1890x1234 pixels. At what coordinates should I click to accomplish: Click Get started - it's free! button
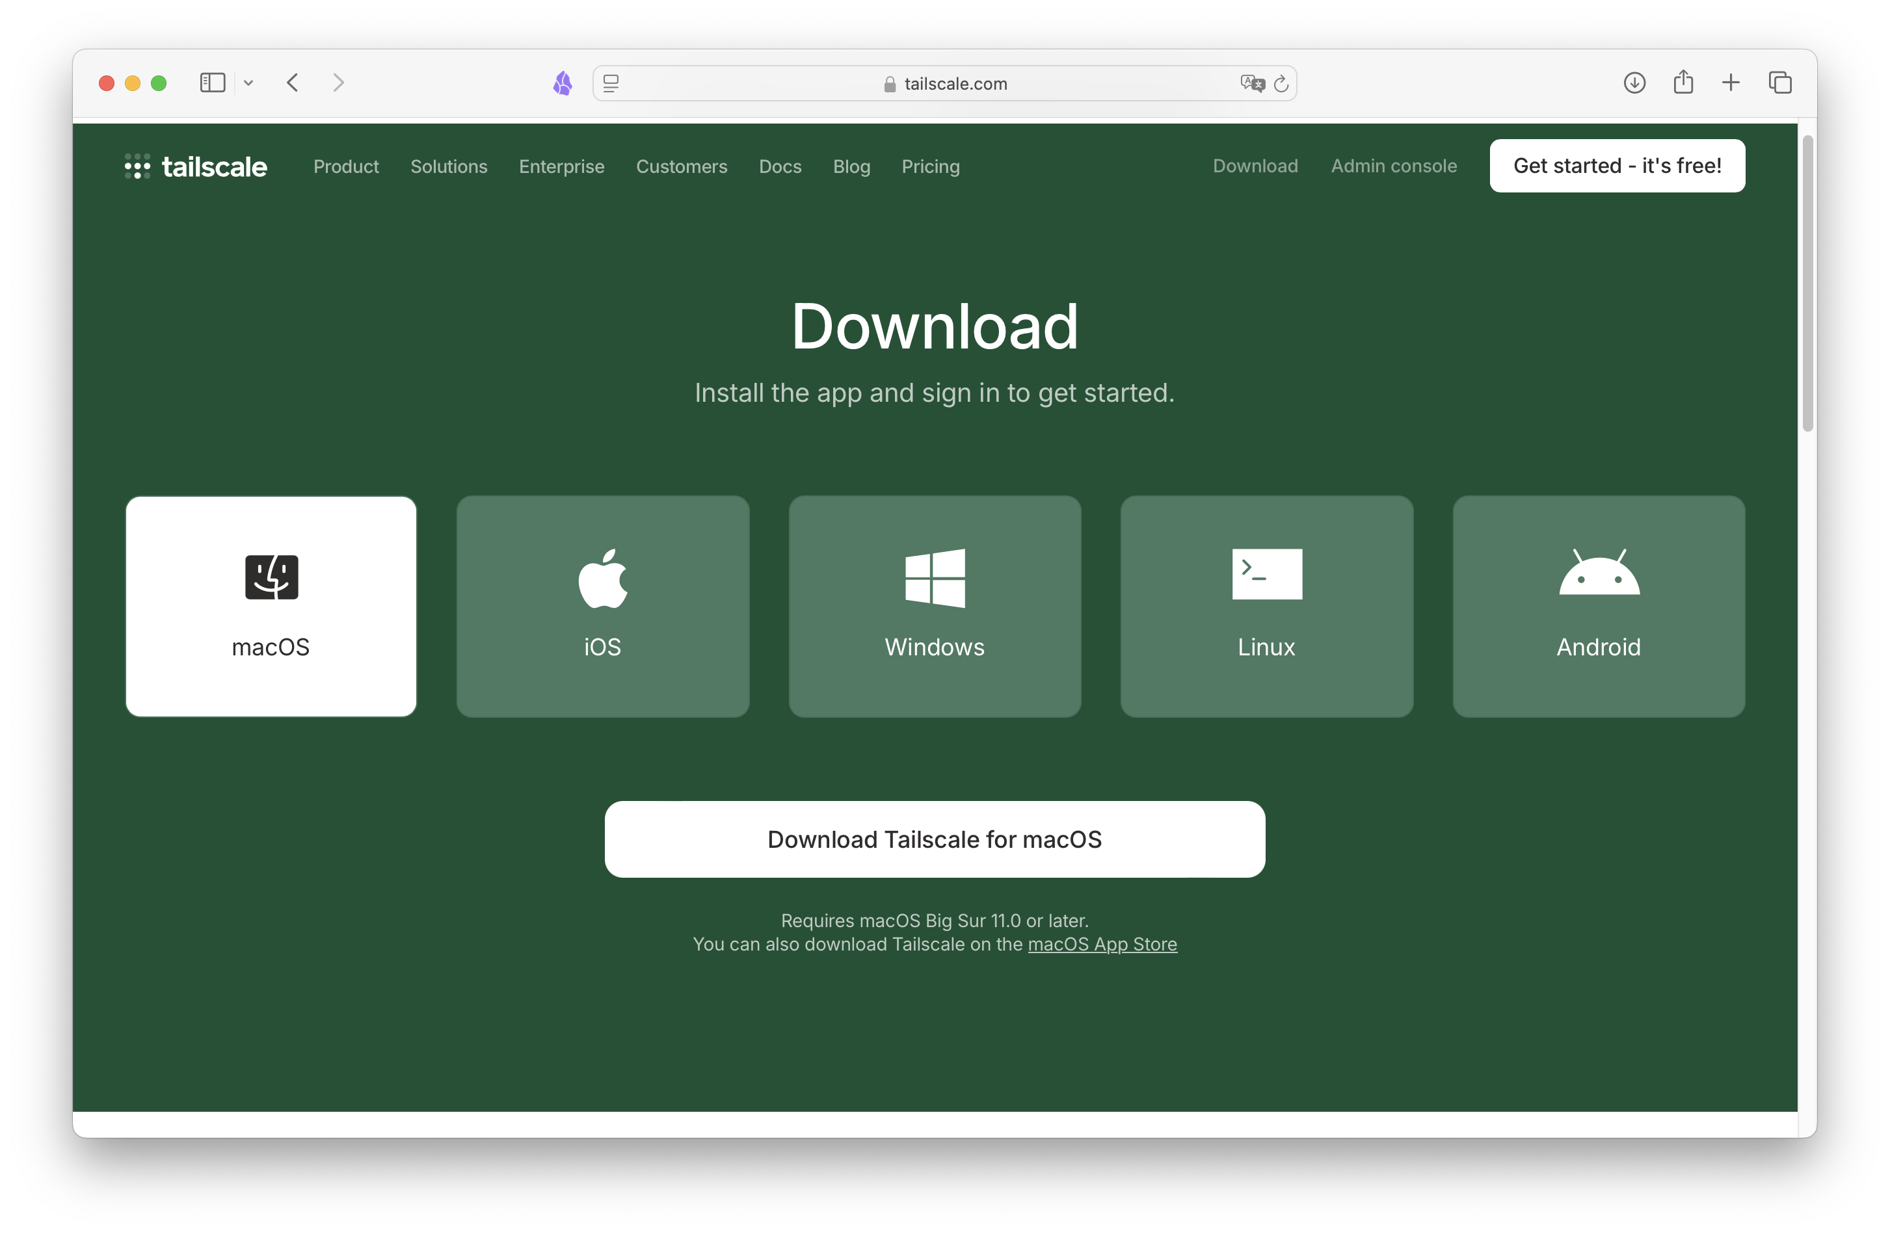coord(1616,165)
